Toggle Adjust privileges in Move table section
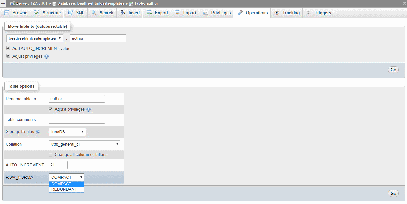The height and width of the screenshot is (204, 407). [x=8, y=56]
